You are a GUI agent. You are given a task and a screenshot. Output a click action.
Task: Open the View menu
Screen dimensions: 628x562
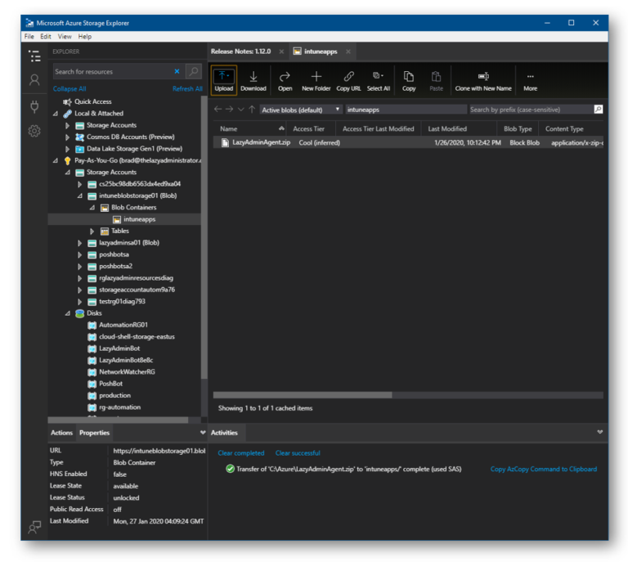point(65,37)
